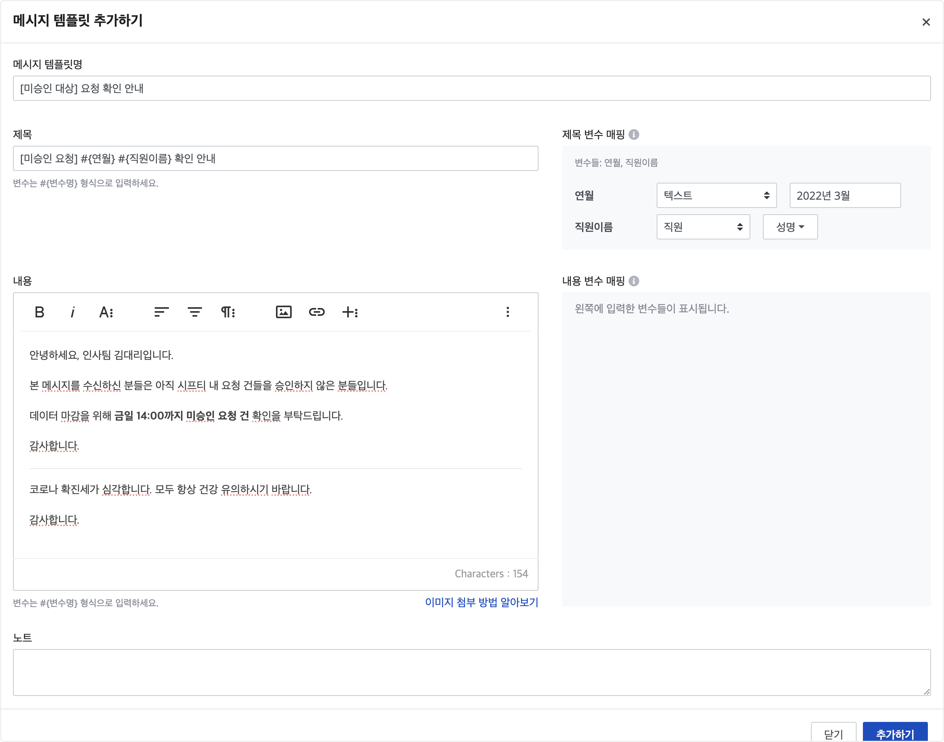
Task: Click the 노트 text area
Action: click(x=471, y=672)
